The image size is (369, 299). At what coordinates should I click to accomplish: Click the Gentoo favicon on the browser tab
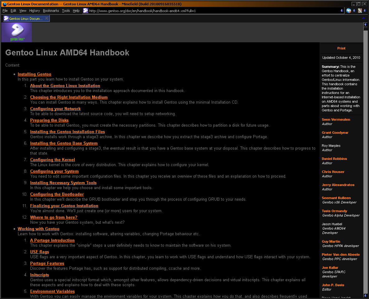click(x=6, y=18)
